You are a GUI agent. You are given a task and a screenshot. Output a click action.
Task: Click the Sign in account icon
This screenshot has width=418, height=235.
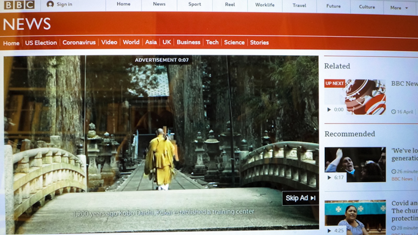(x=50, y=4)
